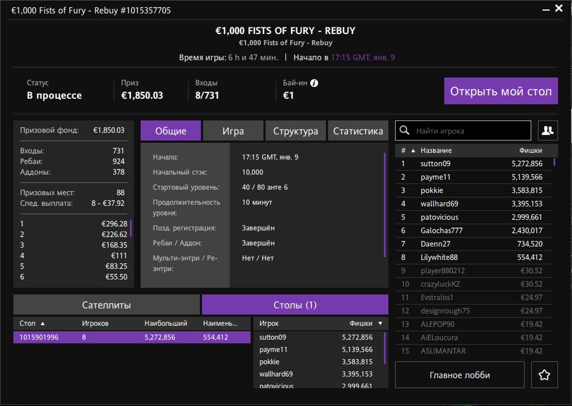This screenshot has height=406, width=572.
Task: Click first place payout €296.28
Action: 114,224
